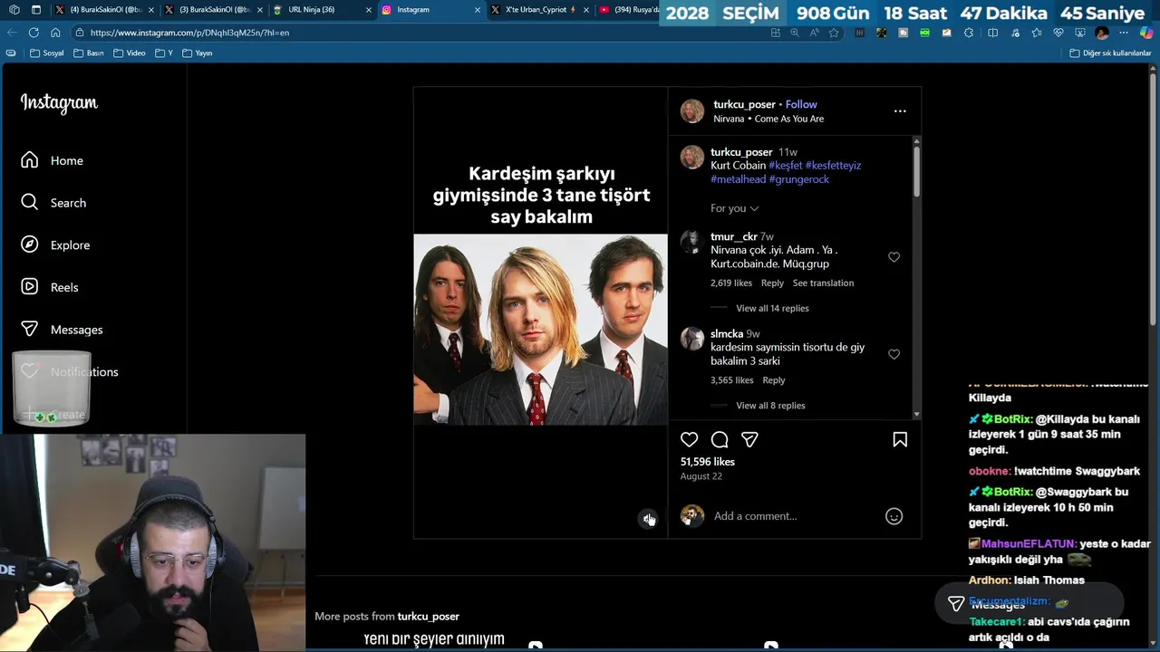Switch to the (4) BurakSakinOl tab

tap(104, 10)
